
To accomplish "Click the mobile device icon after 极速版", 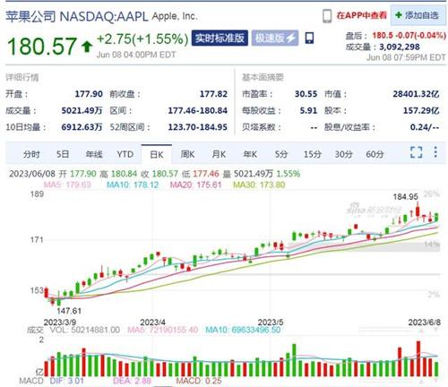I will click(x=309, y=38).
